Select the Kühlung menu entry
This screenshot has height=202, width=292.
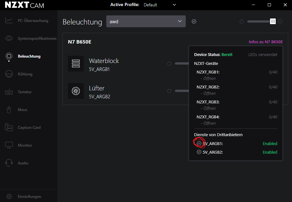(x=25, y=74)
